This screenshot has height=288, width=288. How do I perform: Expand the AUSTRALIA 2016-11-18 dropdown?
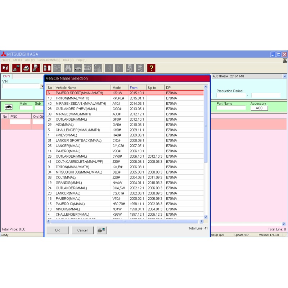point(285,76)
